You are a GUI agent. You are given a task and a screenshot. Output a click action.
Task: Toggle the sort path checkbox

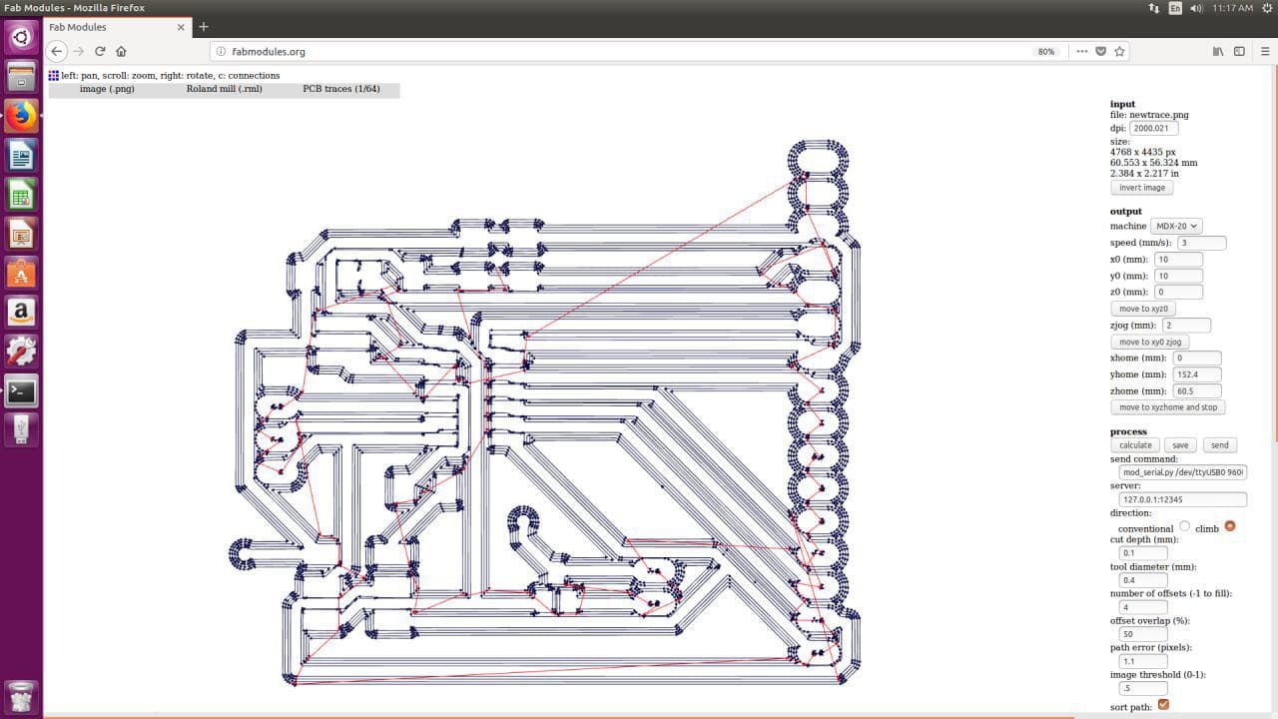click(x=1163, y=705)
